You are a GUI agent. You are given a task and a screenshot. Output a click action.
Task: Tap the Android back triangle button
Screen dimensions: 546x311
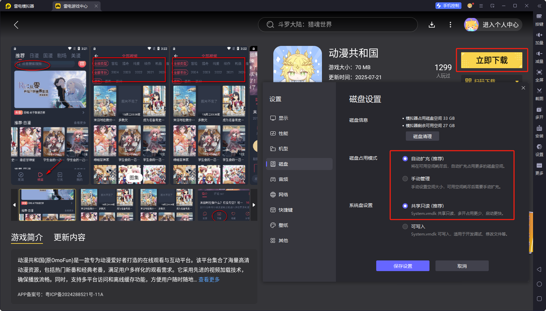point(539,269)
